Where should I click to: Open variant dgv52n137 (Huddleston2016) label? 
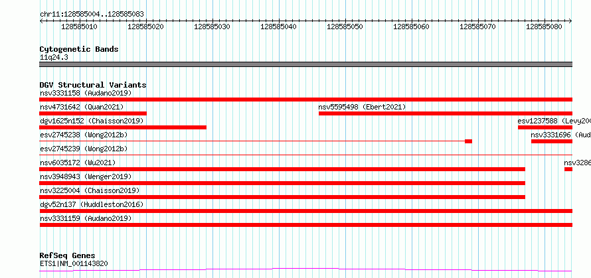92,204
